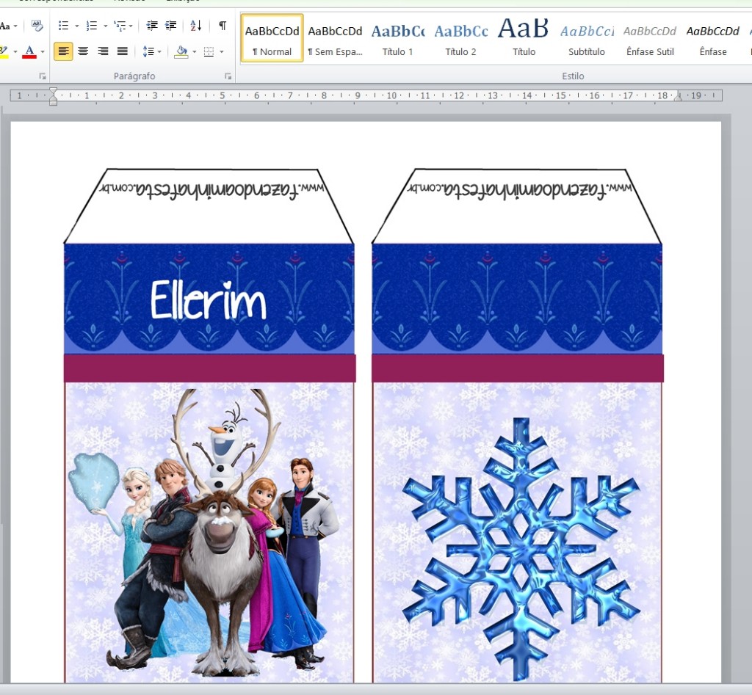Toggle center text alignment
The height and width of the screenshot is (695, 752).
pos(83,51)
